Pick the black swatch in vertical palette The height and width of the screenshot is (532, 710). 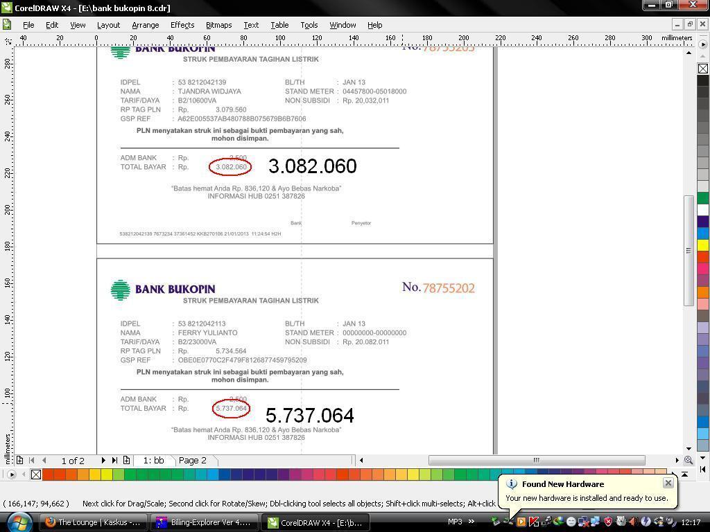pyautogui.click(x=703, y=80)
